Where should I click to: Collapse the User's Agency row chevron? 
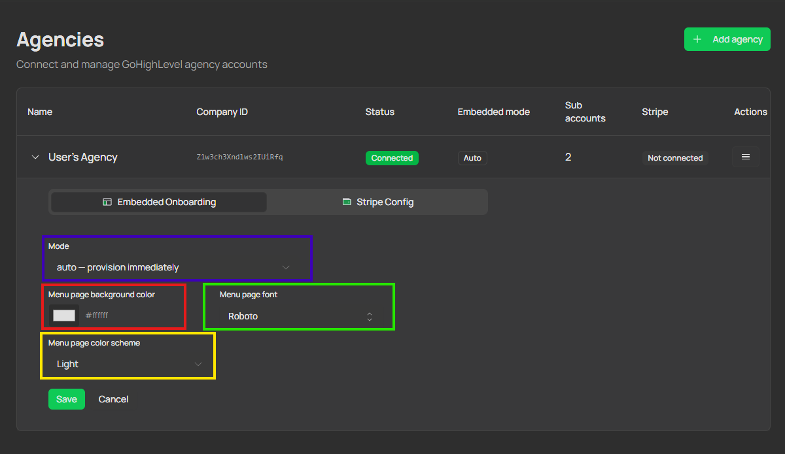35,157
